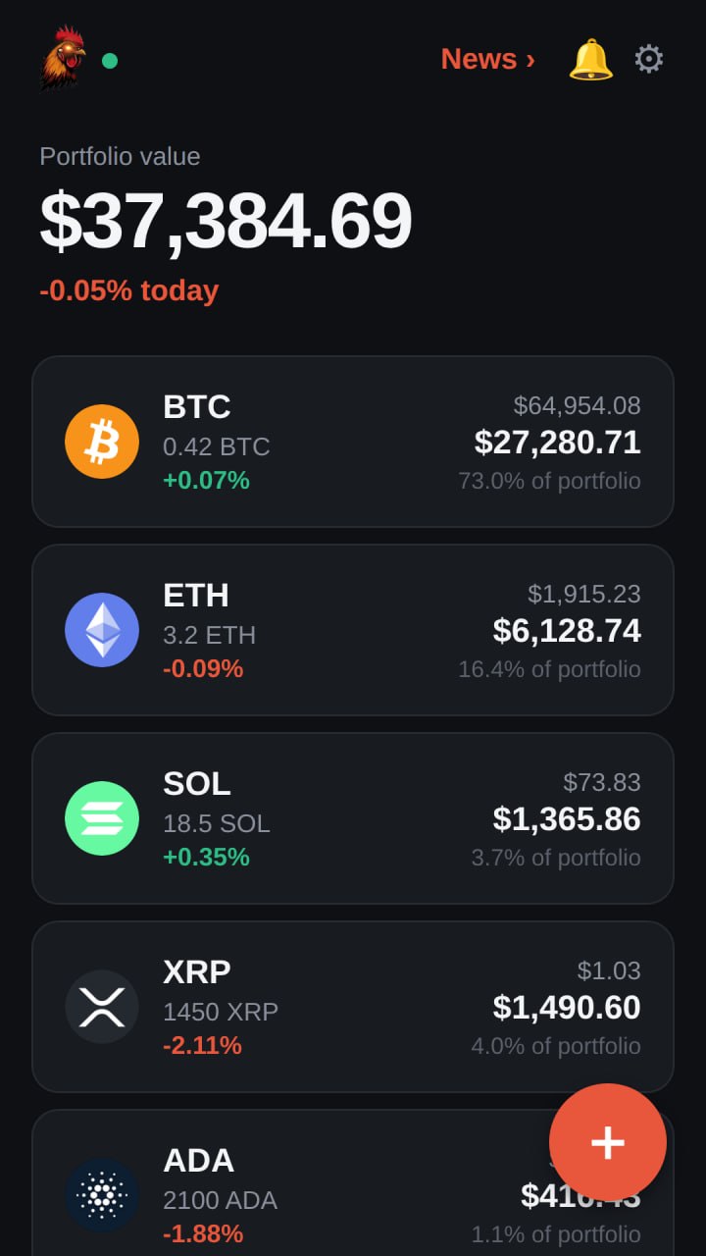
Task: Open notifications via the bell icon
Action: pos(590,59)
